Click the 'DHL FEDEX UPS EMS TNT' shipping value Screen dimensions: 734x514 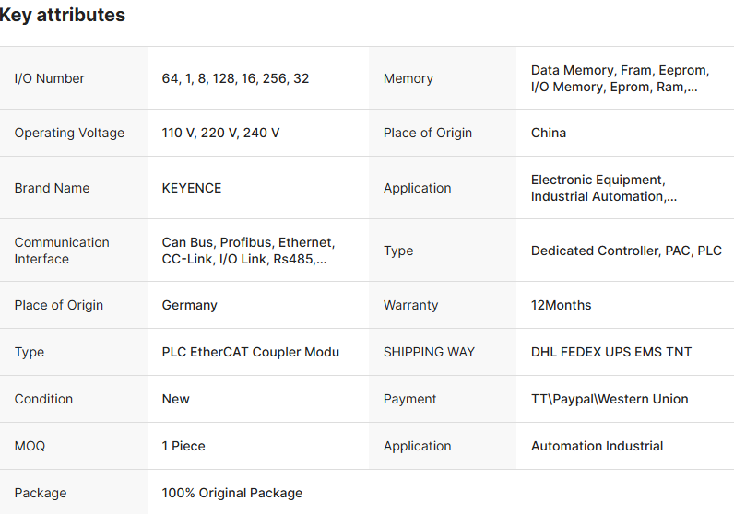click(611, 352)
